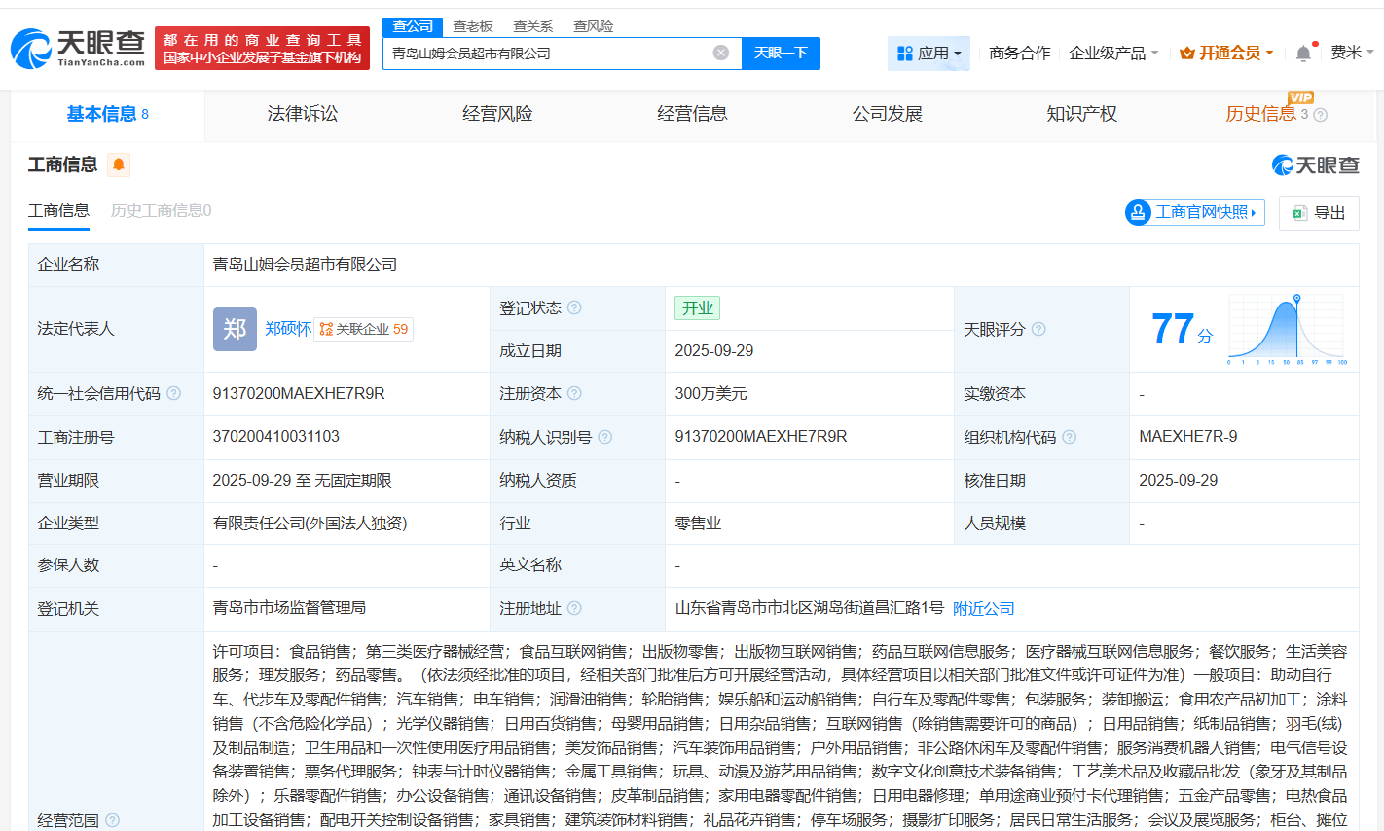Click help icon beside 统一社会信用代码
Image resolution: width=1384 pixels, height=831 pixels.
(173, 393)
